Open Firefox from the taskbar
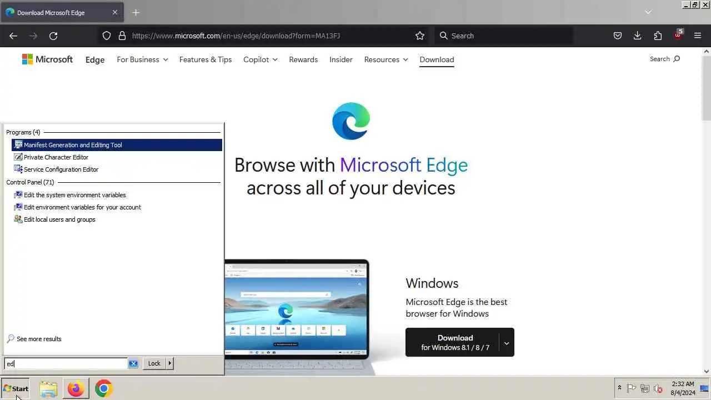This screenshot has height=400, width=711. pyautogui.click(x=76, y=389)
